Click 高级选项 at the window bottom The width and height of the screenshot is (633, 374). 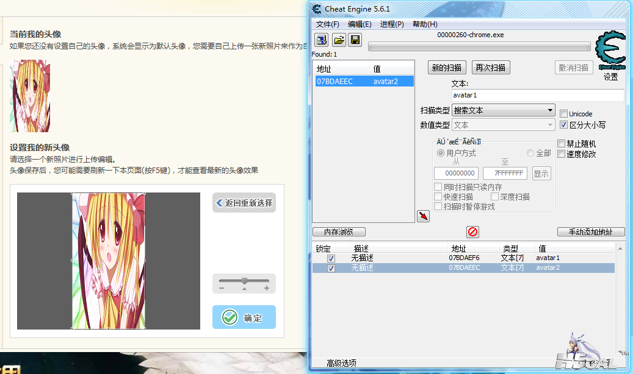coord(342,363)
